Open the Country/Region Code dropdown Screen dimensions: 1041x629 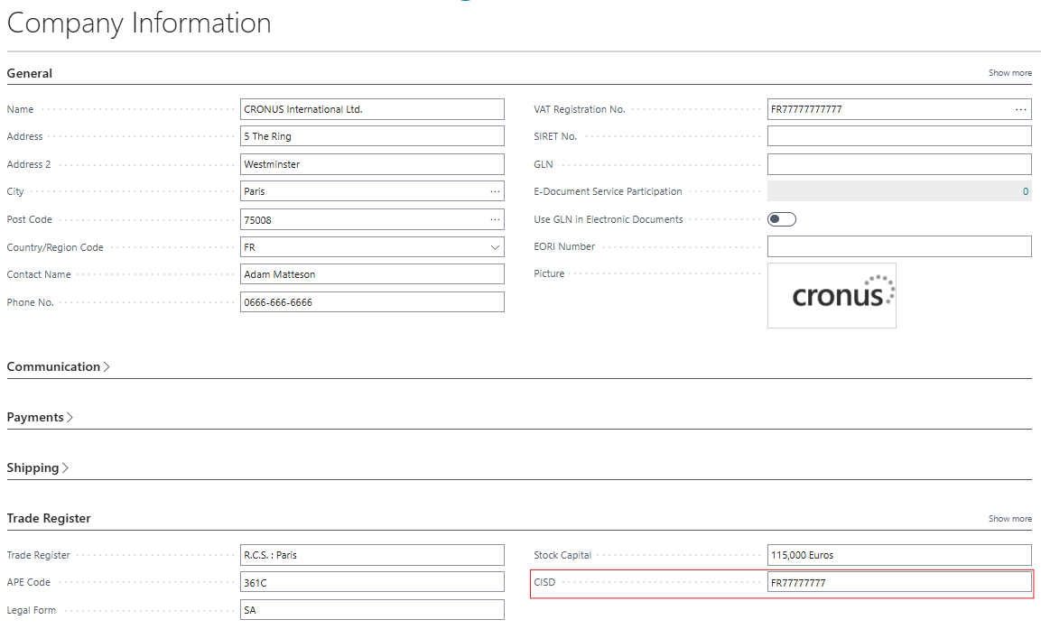[x=495, y=247]
